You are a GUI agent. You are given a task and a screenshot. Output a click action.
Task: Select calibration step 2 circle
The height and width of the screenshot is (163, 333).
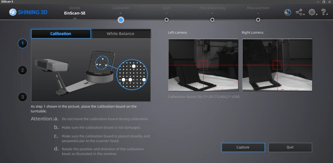(22, 70)
